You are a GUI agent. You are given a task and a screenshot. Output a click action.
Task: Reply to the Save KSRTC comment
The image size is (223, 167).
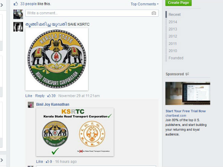click(x=40, y=96)
